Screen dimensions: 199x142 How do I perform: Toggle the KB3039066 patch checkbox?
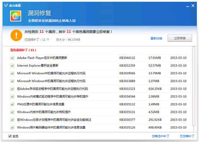tap(12, 73)
